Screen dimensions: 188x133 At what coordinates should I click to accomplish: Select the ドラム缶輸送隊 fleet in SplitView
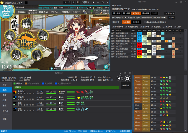(x=32, y=83)
